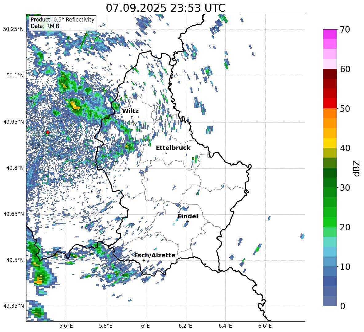Click the timestamp title 07.09.2025 23:53 UTC
The width and height of the screenshot is (364, 332).
coord(165,8)
